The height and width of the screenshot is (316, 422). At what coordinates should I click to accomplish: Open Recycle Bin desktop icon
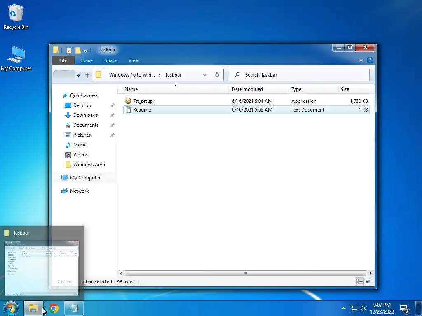[16, 17]
